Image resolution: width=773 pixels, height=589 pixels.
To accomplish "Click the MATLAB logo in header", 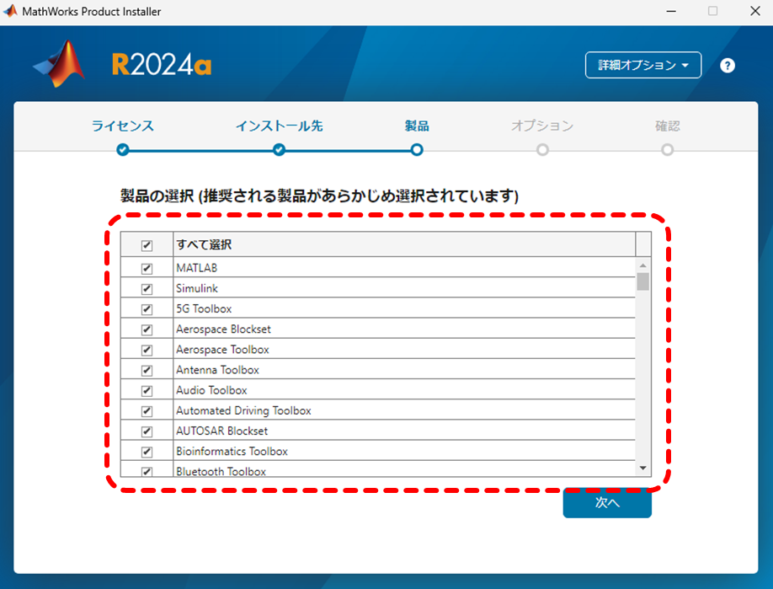I will point(59,64).
